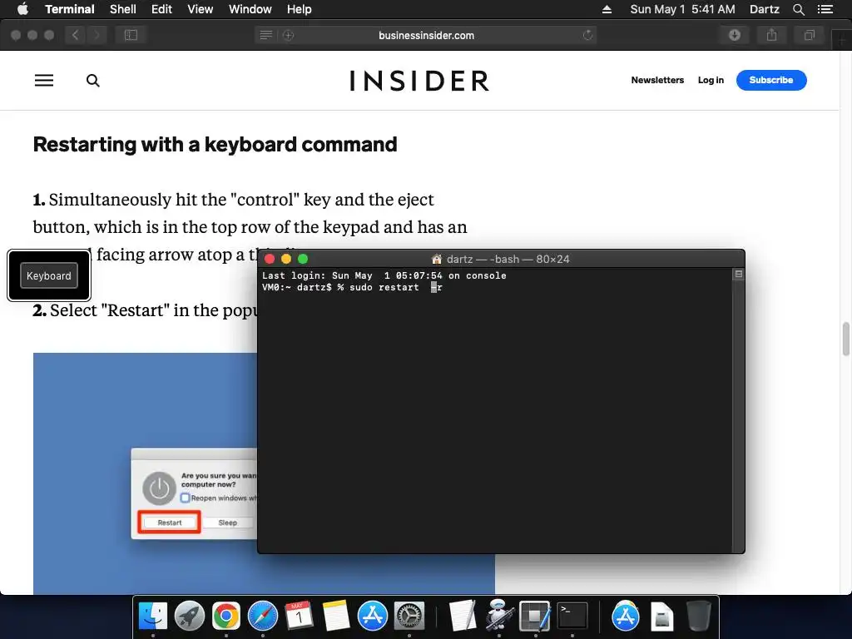852x639 pixels.
Task: Toggle the Safari sidebar button
Action: [x=131, y=35]
